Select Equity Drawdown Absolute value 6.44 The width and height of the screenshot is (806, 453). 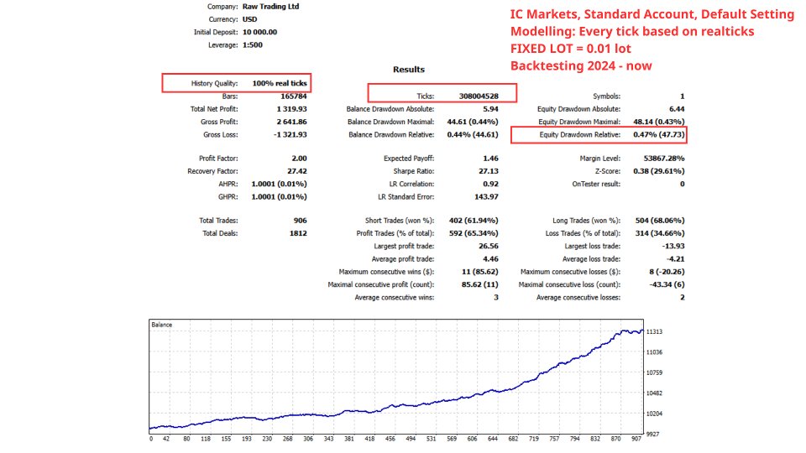coord(677,109)
